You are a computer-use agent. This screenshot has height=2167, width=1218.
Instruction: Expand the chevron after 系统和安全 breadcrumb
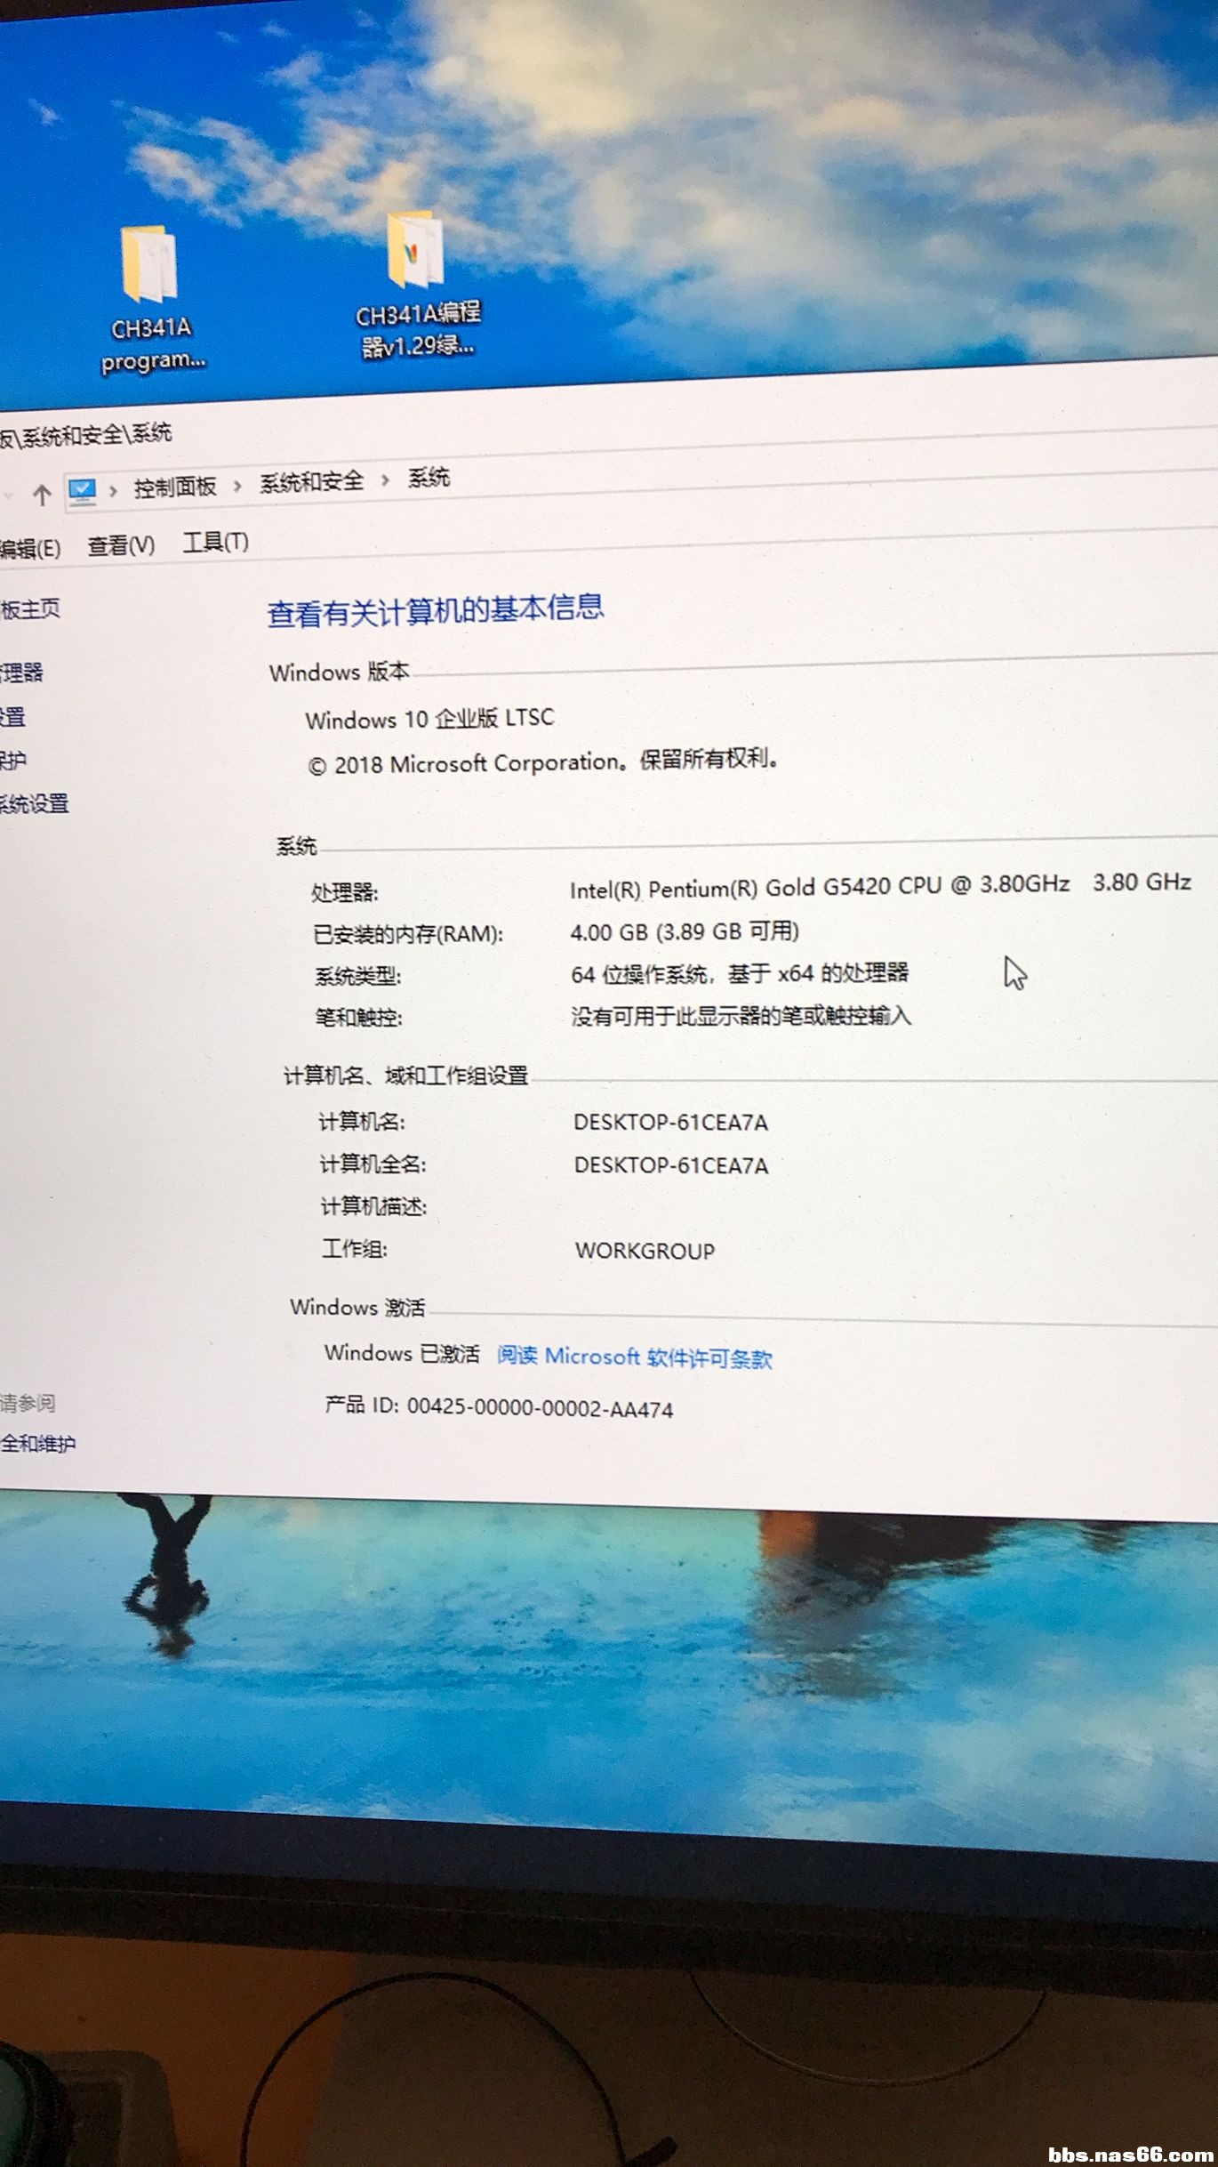pyautogui.click(x=385, y=480)
